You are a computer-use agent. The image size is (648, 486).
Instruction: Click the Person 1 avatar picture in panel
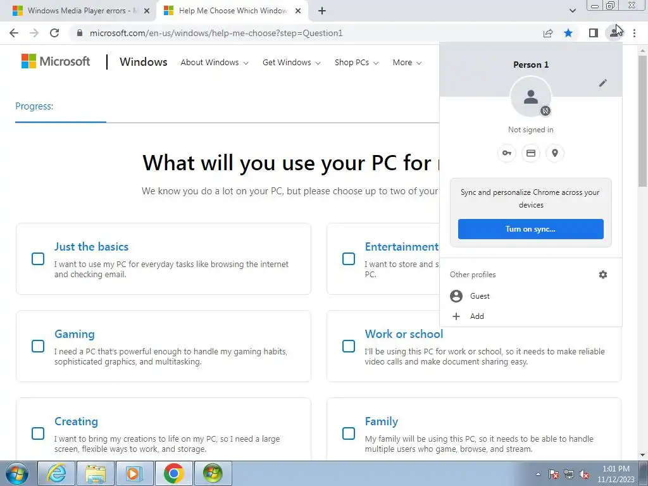pos(531,97)
